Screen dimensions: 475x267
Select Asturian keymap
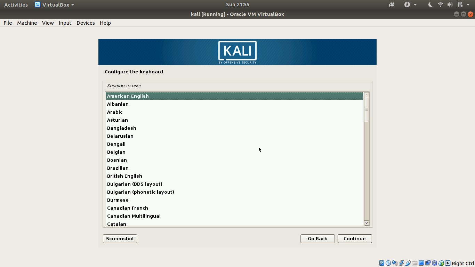coord(234,120)
